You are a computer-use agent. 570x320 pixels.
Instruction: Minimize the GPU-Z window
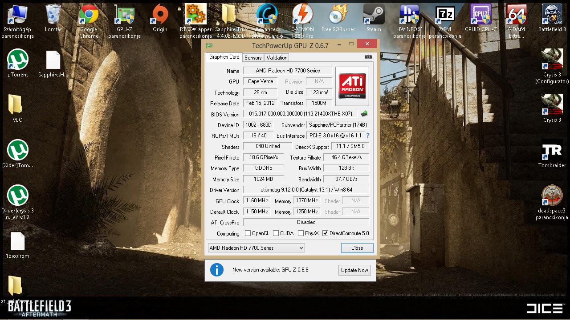(x=340, y=44)
